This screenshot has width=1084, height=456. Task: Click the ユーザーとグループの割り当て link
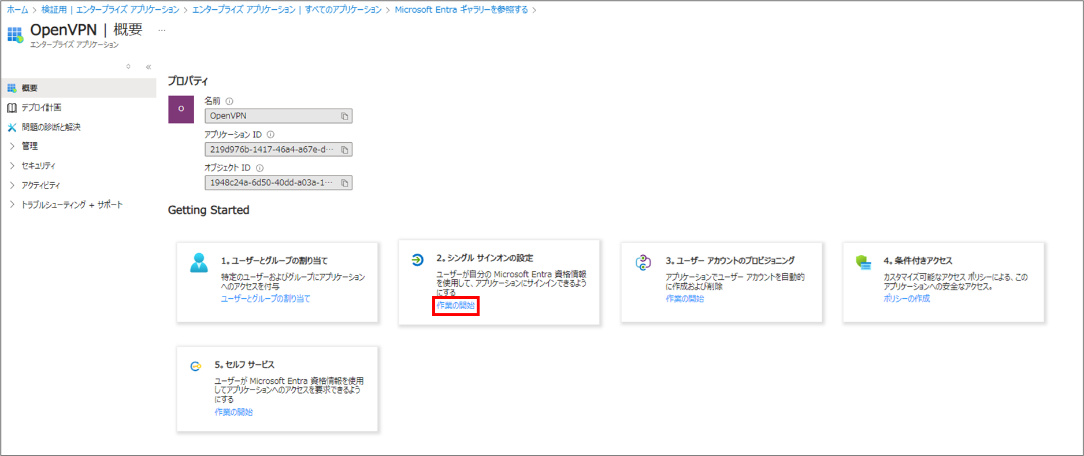point(266,299)
